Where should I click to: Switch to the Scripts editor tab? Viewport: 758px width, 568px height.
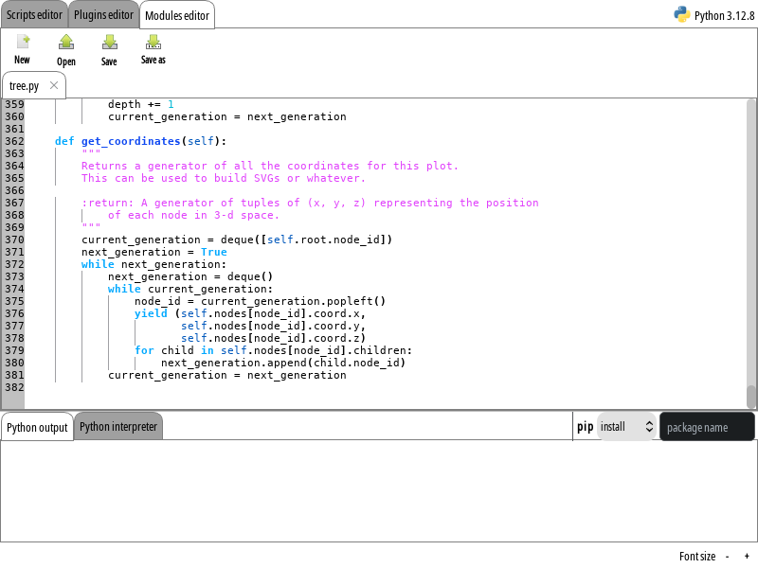(x=34, y=14)
